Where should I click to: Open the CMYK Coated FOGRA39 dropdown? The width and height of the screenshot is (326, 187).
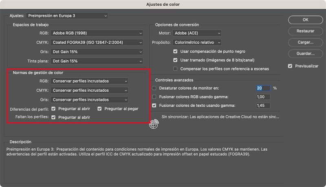coord(97,42)
